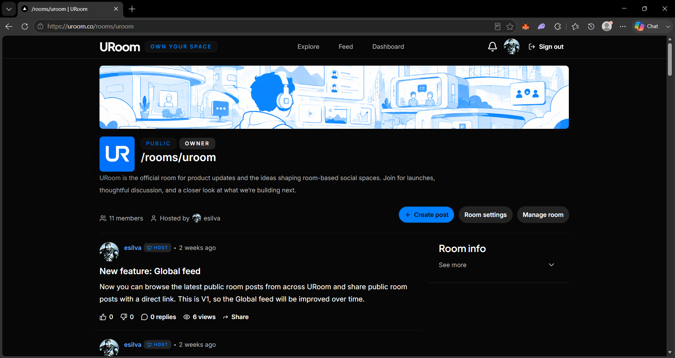This screenshot has height=358, width=675.
Task: Click the 11 members count
Action: click(x=121, y=218)
